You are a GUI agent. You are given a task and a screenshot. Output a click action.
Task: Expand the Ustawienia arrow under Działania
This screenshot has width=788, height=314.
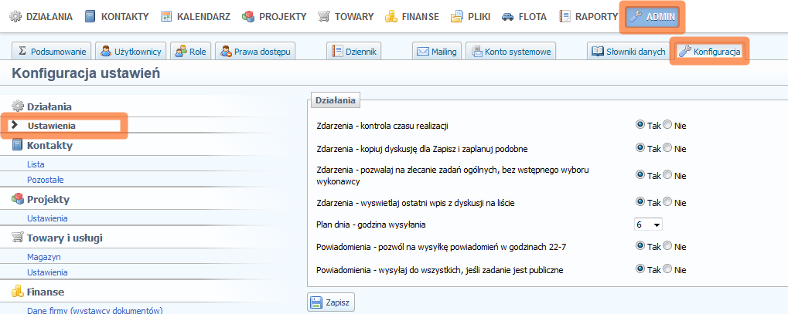tap(14, 125)
